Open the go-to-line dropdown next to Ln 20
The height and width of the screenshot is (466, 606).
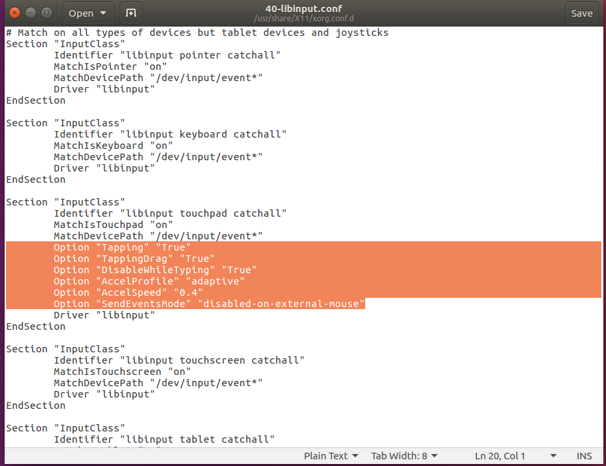(553, 455)
